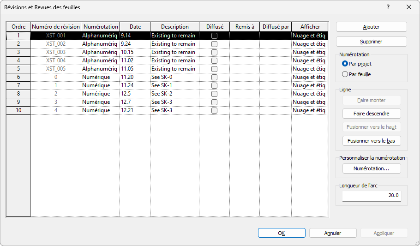Click the Ajouter button

tap(371, 27)
